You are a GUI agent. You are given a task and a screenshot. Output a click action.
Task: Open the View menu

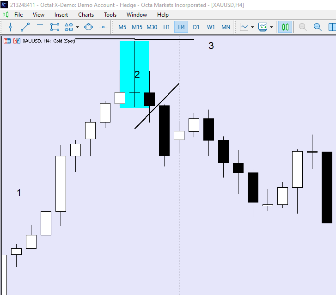[x=38, y=15]
